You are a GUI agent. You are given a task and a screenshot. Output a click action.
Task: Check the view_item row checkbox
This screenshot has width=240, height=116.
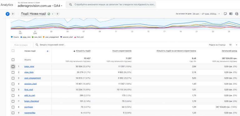(13, 72)
